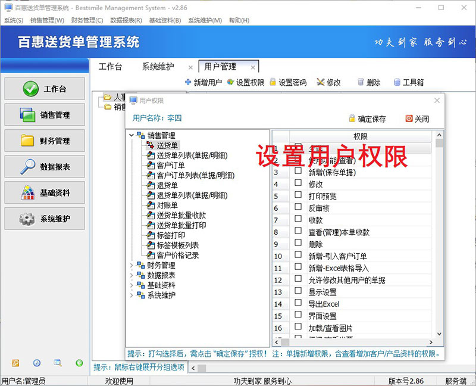Click the 新增用户 add user icon
This screenshot has width=476, height=386.
click(x=188, y=83)
